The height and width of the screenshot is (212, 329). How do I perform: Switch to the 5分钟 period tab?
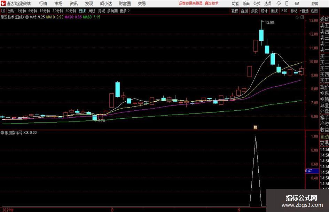33,11
